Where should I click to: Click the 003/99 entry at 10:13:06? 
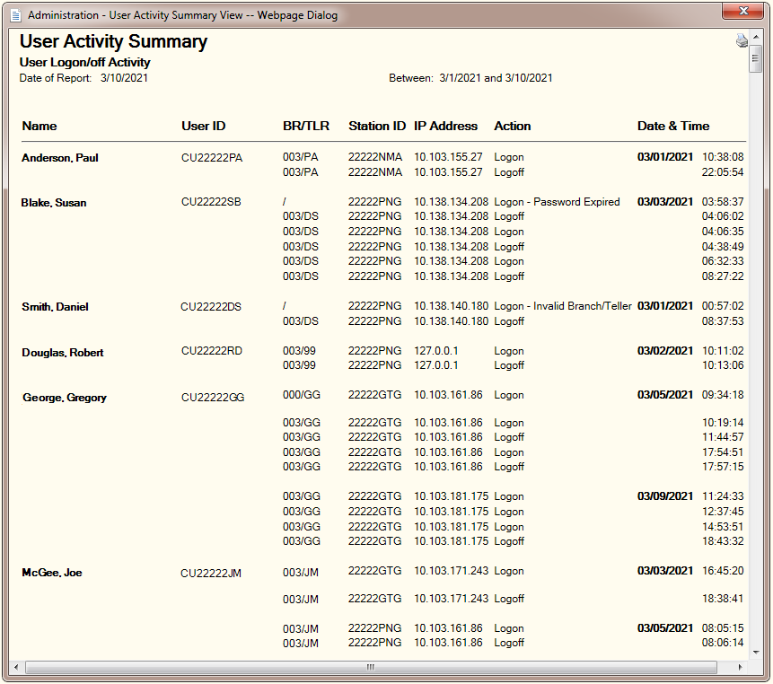pyautogui.click(x=299, y=365)
